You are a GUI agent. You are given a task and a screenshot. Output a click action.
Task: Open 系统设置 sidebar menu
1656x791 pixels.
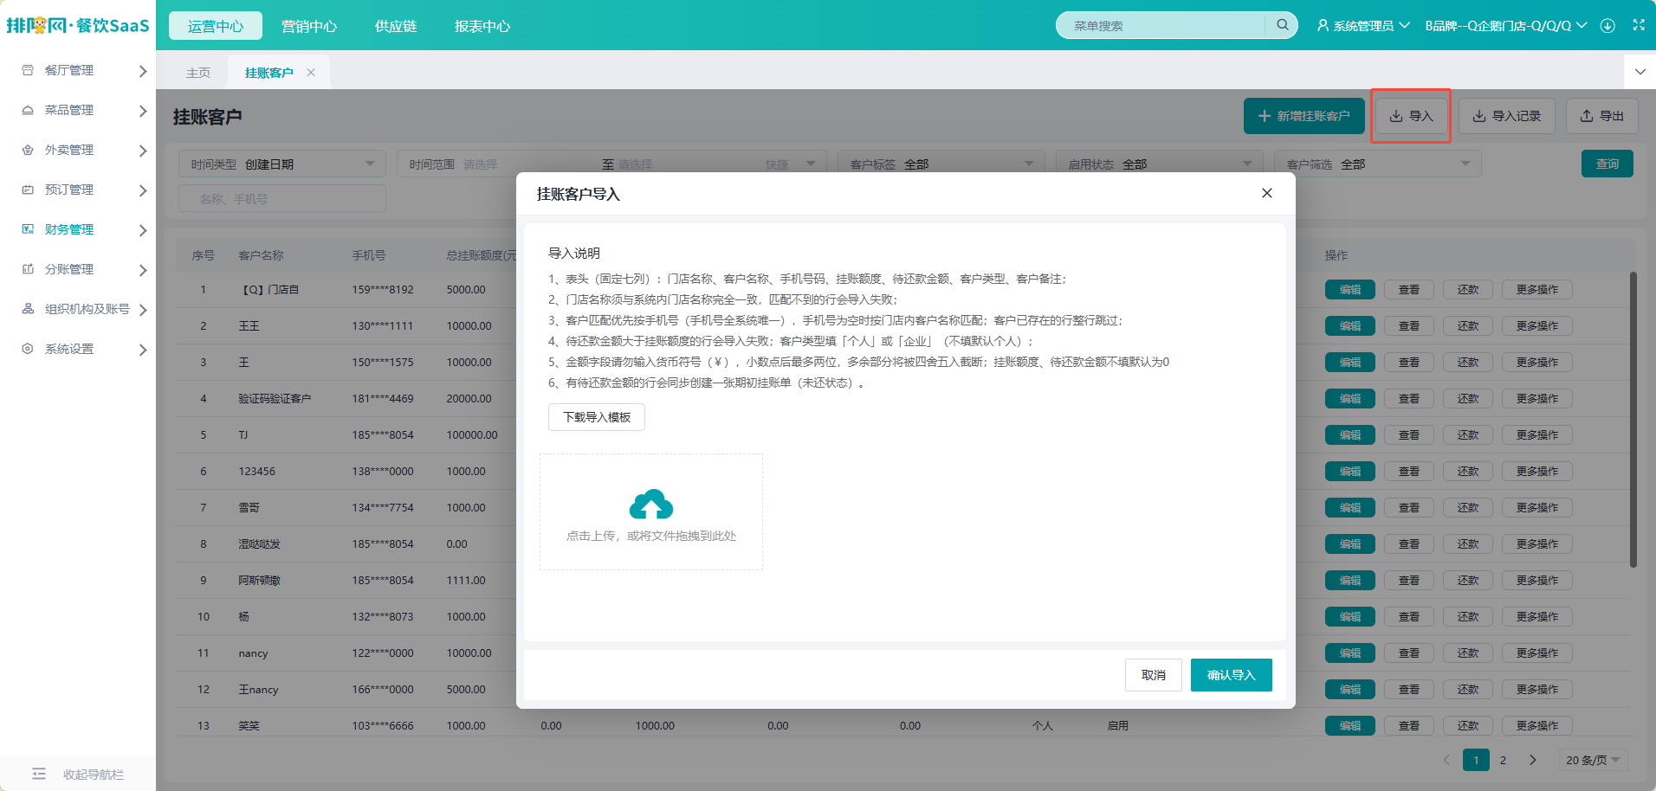click(x=78, y=349)
